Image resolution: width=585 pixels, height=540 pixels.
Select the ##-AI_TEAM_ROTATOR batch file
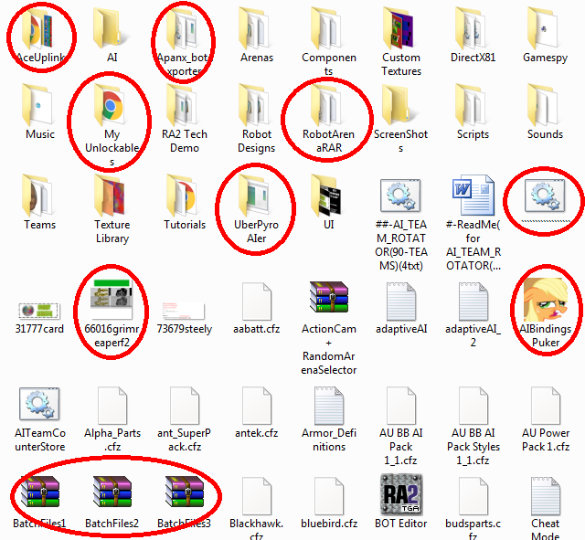[x=401, y=197]
